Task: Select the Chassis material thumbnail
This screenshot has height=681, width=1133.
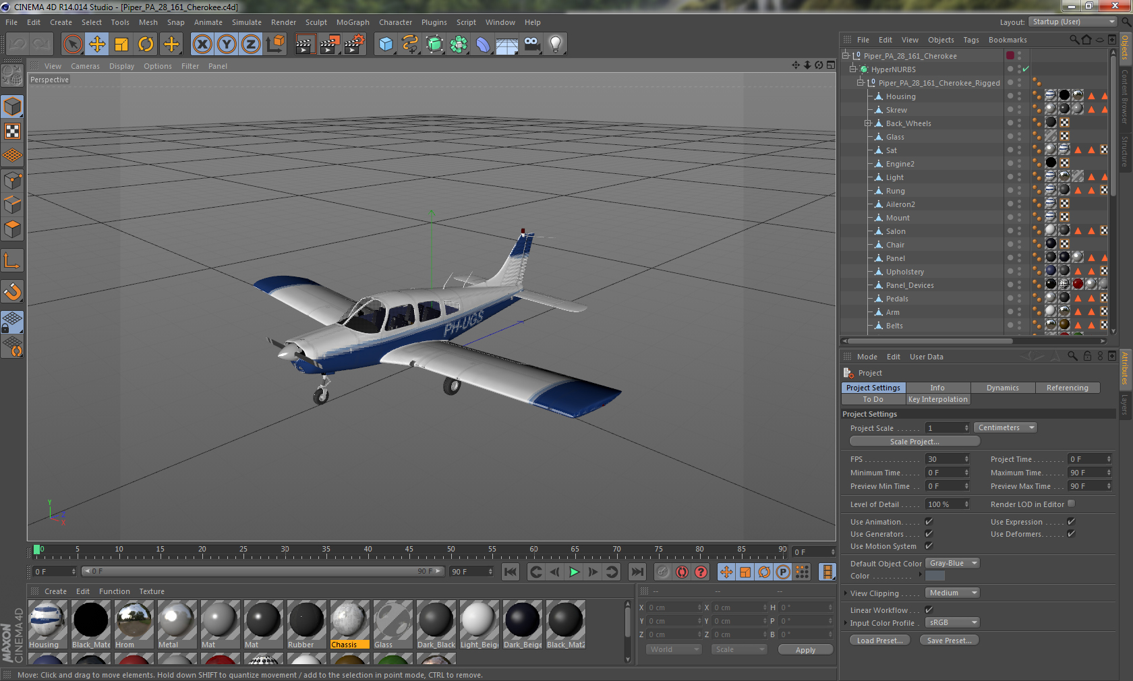Action: click(x=349, y=619)
